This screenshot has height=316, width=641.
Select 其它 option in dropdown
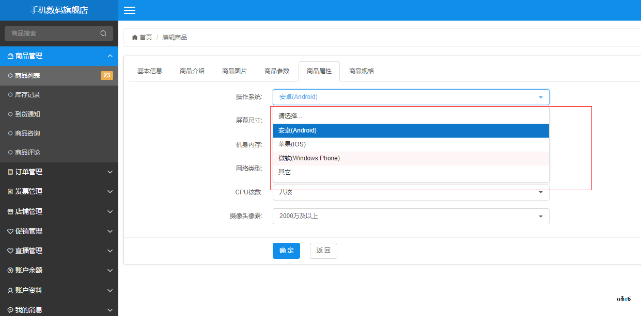(411, 172)
